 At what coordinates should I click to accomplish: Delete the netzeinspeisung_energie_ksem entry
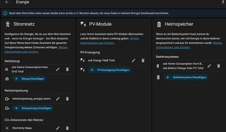click(x=67, y=99)
